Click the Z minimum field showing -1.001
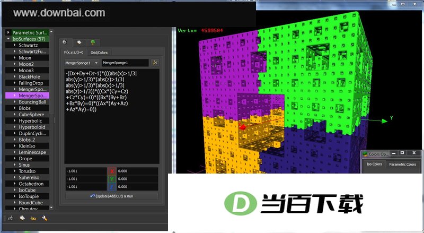This screenshot has height=233, width=424. (86, 187)
